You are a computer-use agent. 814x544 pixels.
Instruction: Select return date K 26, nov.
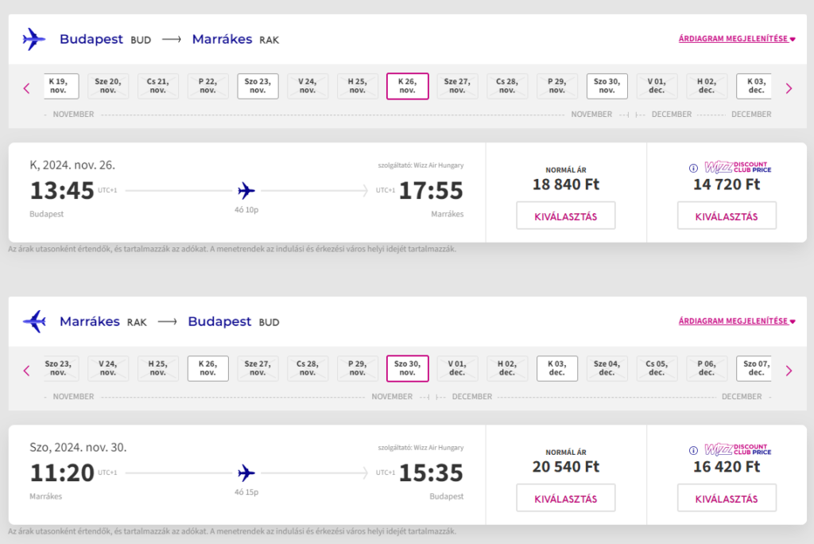(x=207, y=368)
